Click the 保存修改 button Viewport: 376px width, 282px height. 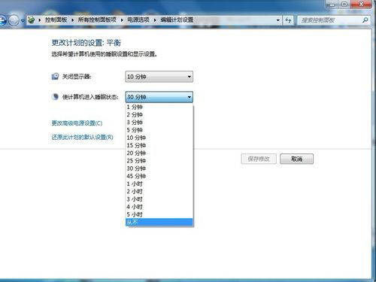click(259, 159)
